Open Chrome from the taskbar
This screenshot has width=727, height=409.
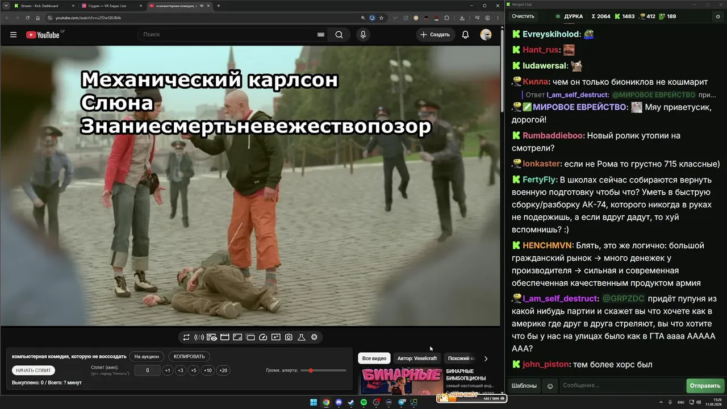click(326, 403)
